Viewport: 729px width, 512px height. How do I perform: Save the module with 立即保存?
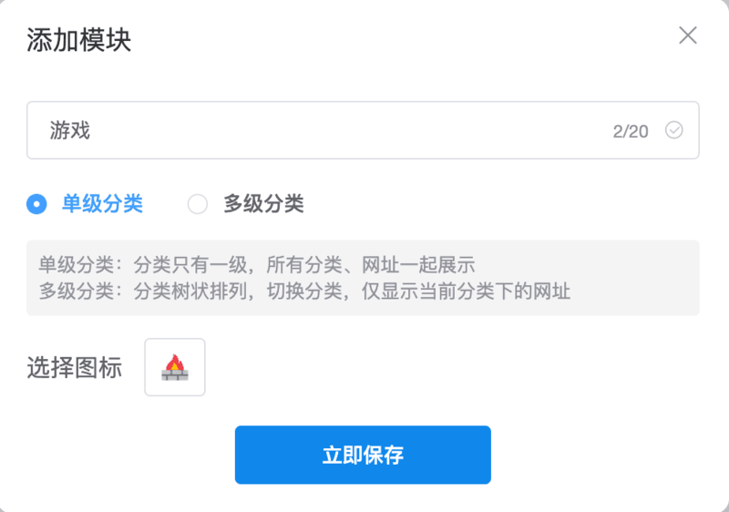(363, 455)
